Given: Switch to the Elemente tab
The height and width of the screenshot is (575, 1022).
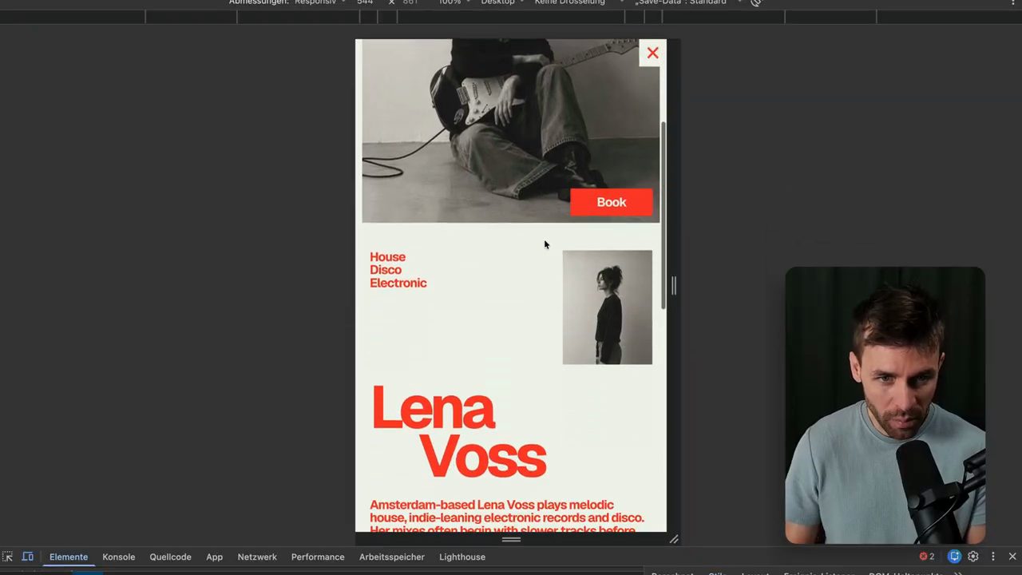Looking at the screenshot, I should point(69,557).
